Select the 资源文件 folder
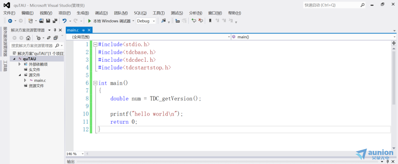 (x=34, y=86)
